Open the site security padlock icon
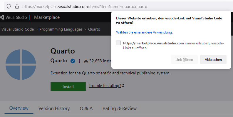Viewport: 233px width, 117px height. pos(17,6)
